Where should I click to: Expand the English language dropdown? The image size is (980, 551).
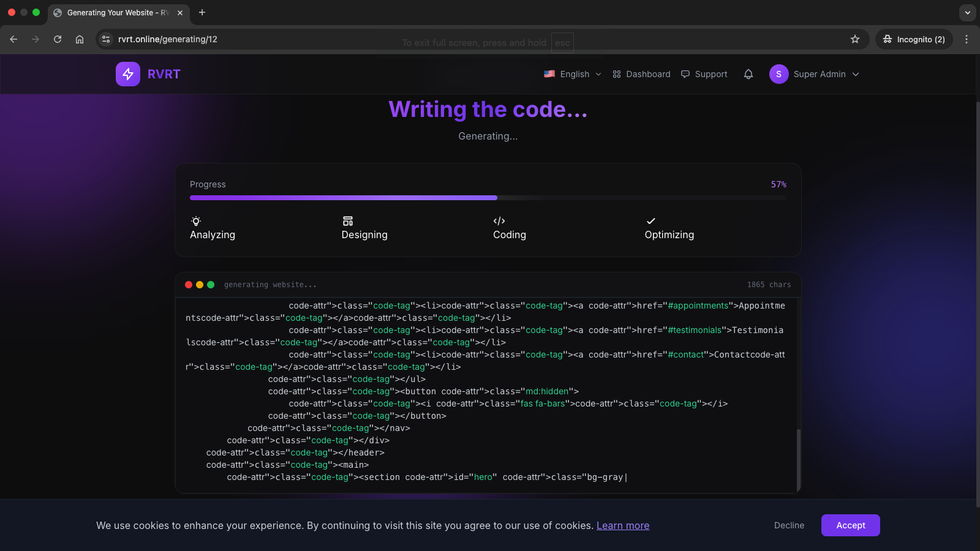(x=573, y=74)
